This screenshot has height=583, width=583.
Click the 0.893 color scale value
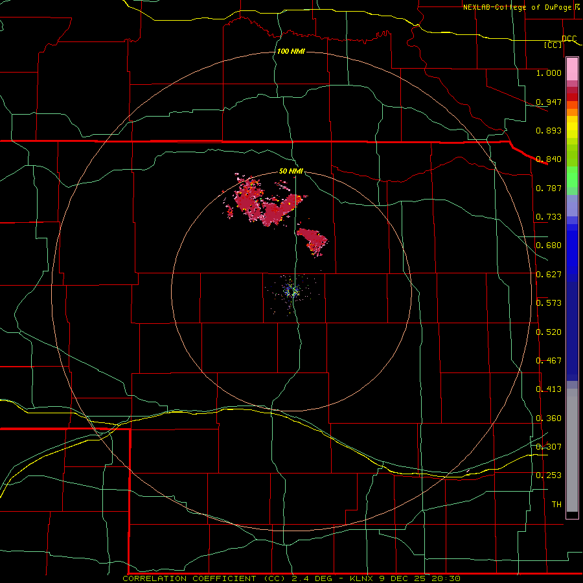[x=549, y=130]
